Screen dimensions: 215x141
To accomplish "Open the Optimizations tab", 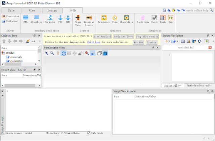I will tap(199, 86).
